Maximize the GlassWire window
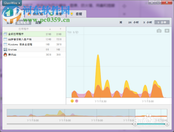The image size is (174, 132). click(158, 2)
